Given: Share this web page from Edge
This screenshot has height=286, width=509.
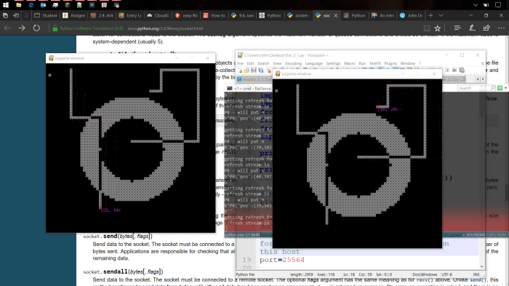Looking at the screenshot, I should (486, 28).
